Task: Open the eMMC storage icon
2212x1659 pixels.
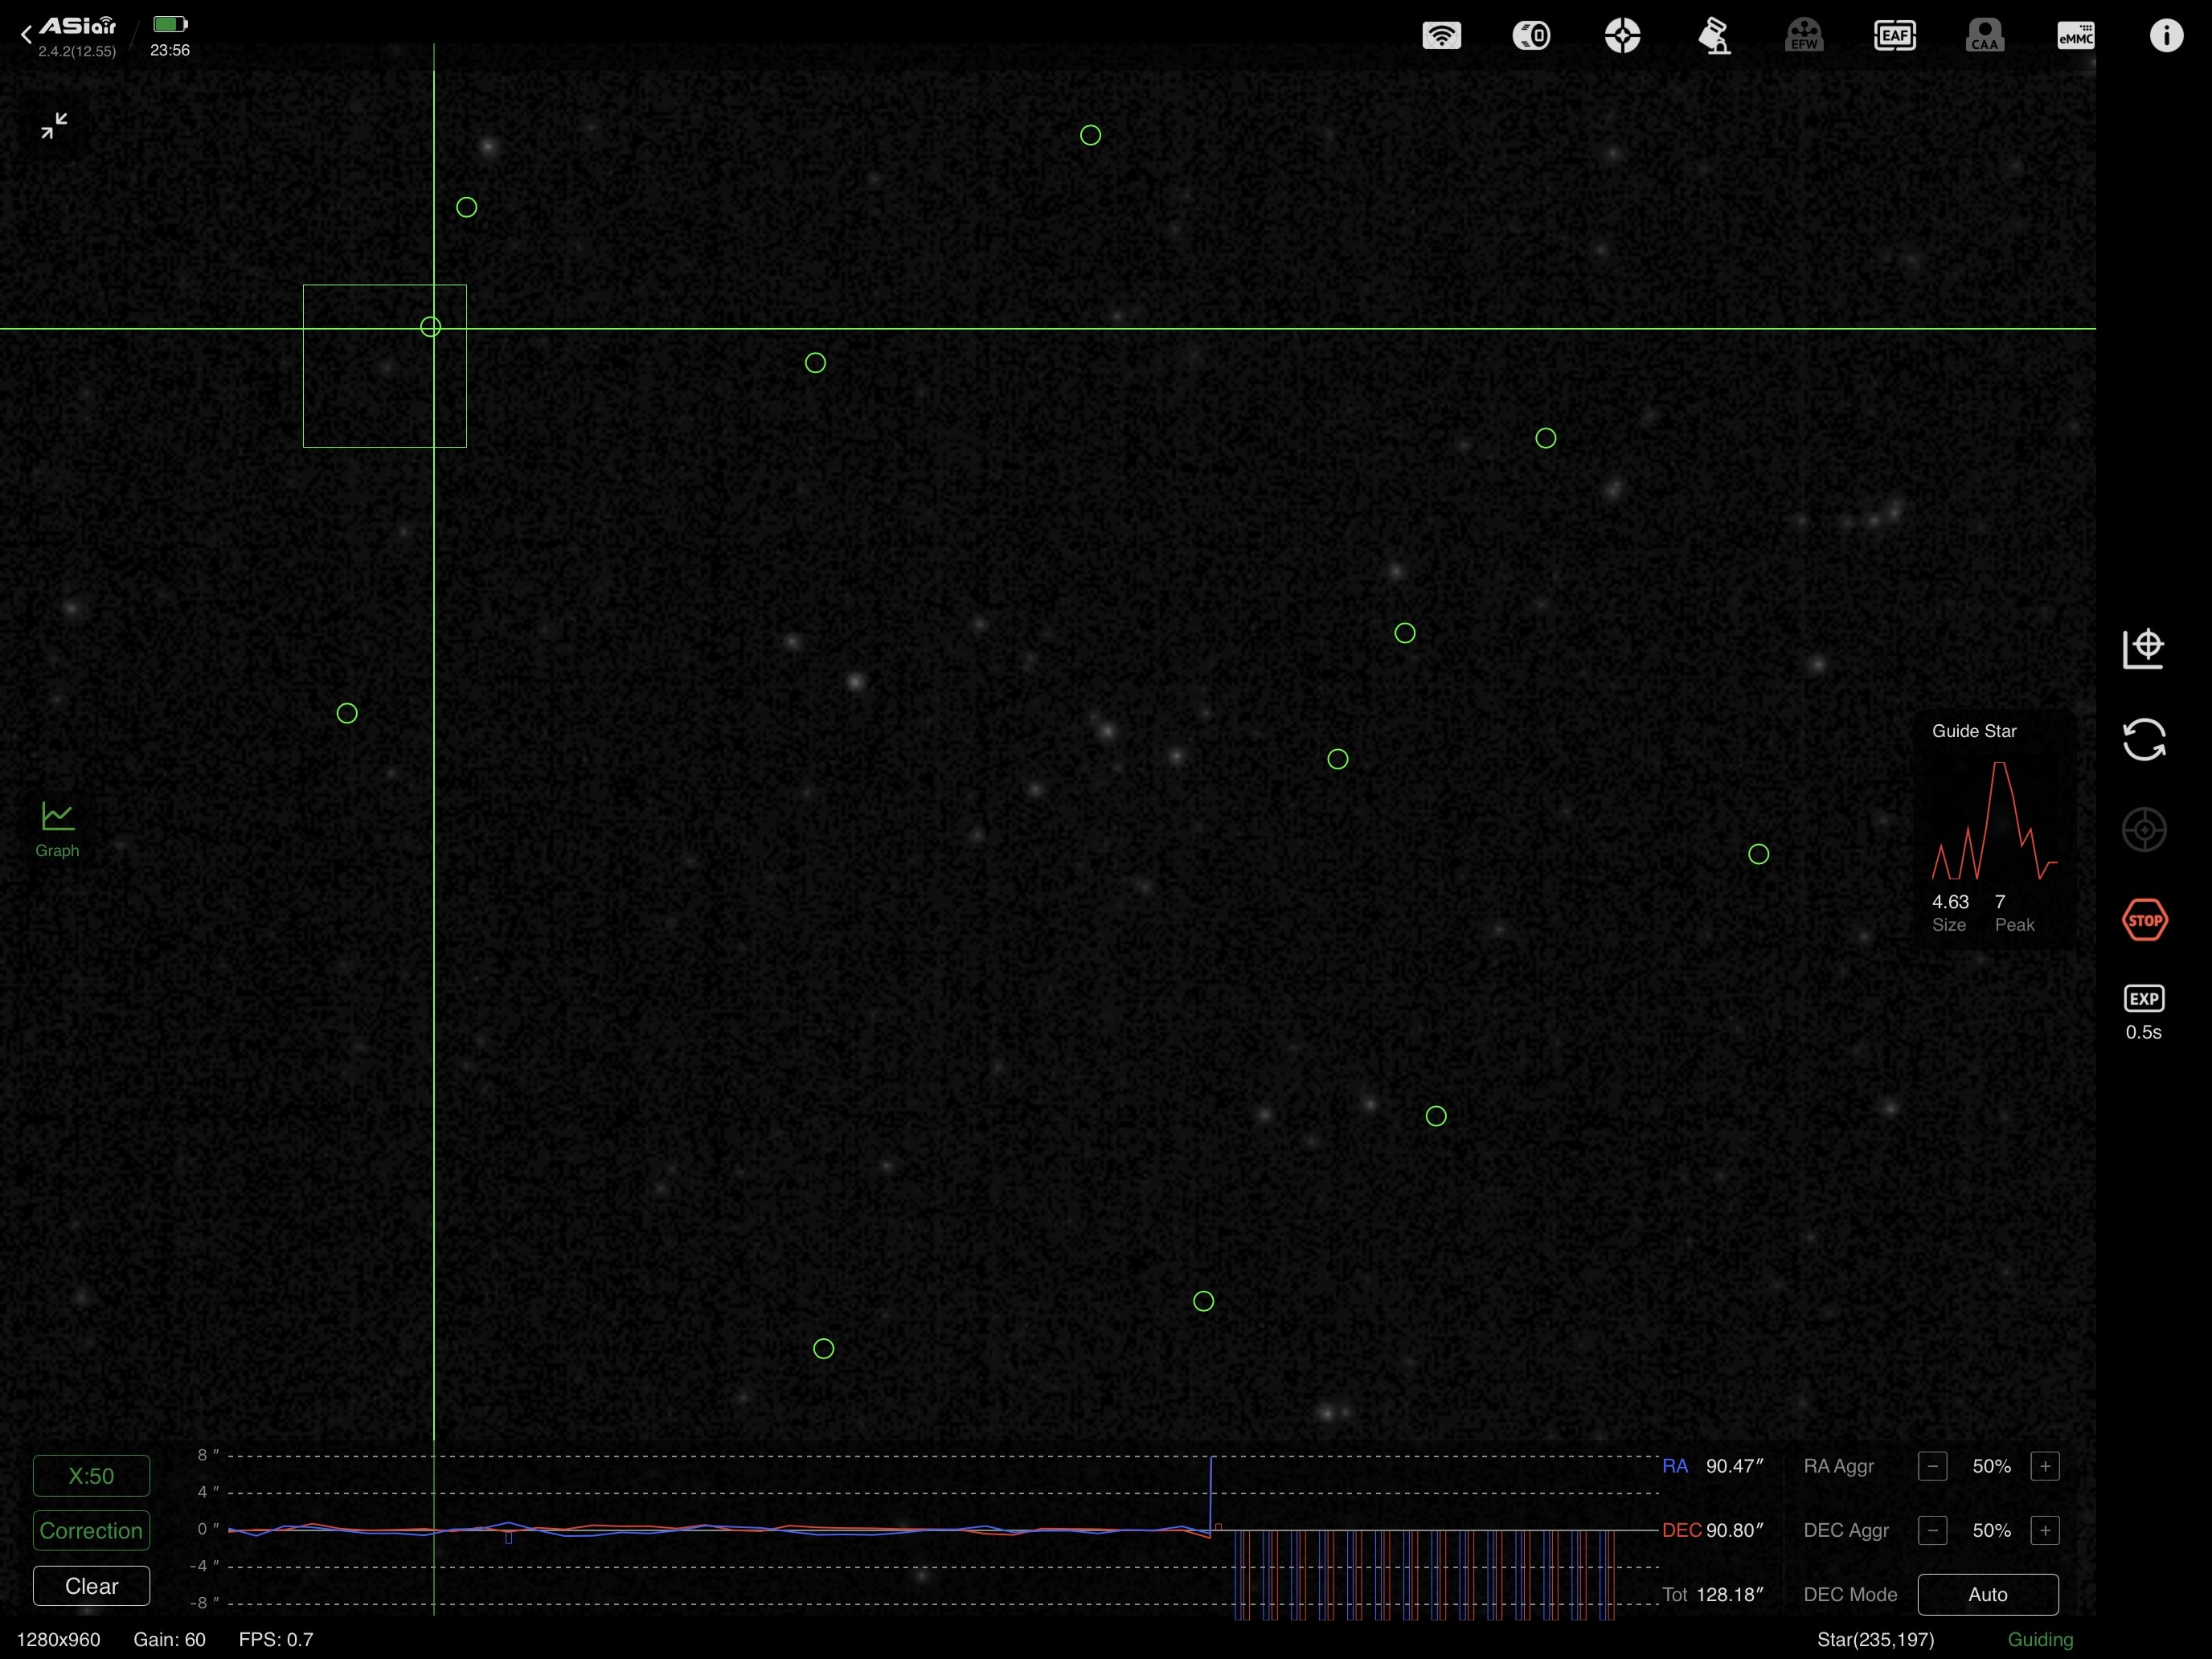Action: click(x=2076, y=36)
